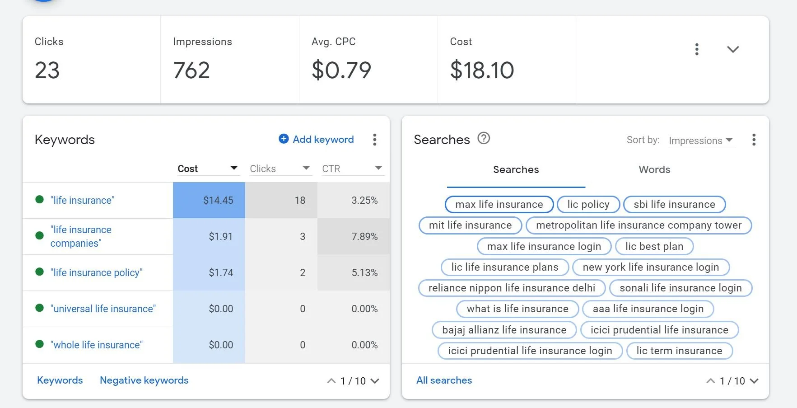Click the Searches help question icon
This screenshot has width=797, height=408.
484,138
